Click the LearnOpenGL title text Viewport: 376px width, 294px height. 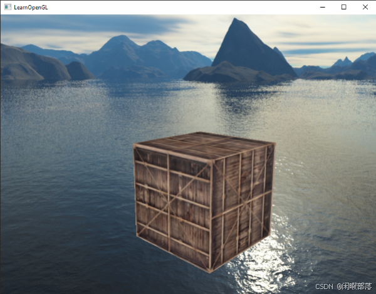point(31,8)
